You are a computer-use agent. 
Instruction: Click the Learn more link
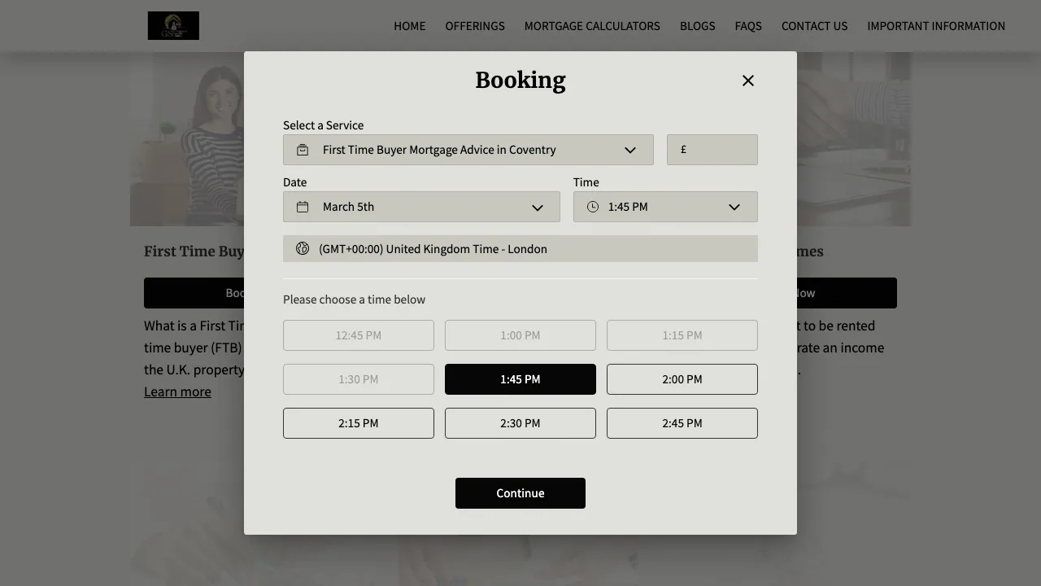pyautogui.click(x=177, y=391)
